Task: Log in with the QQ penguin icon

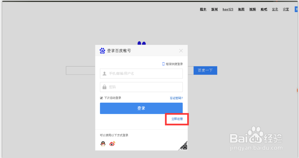Action: click(x=103, y=144)
